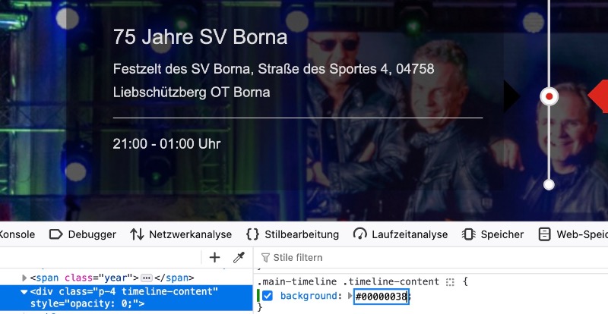Viewport: 608px width, 314px height.
Task: Open the Netzwerkanalyse tab
Action: [x=181, y=234]
